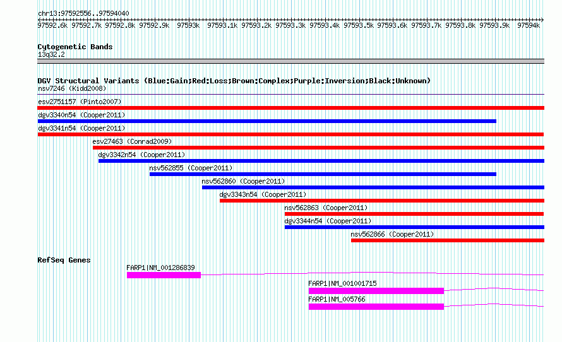Open the dgv3341n54 (Cooper2011) variant label
Viewport: 562px width, 342px height.
tap(81, 128)
